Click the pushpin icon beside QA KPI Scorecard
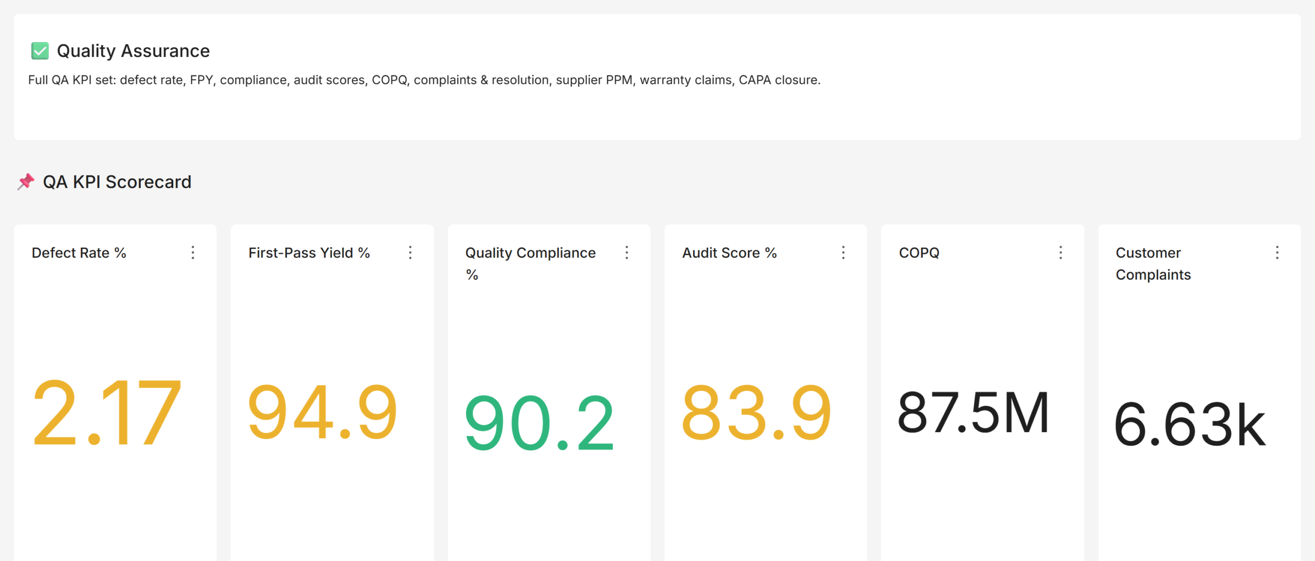1315x561 pixels. click(x=26, y=182)
